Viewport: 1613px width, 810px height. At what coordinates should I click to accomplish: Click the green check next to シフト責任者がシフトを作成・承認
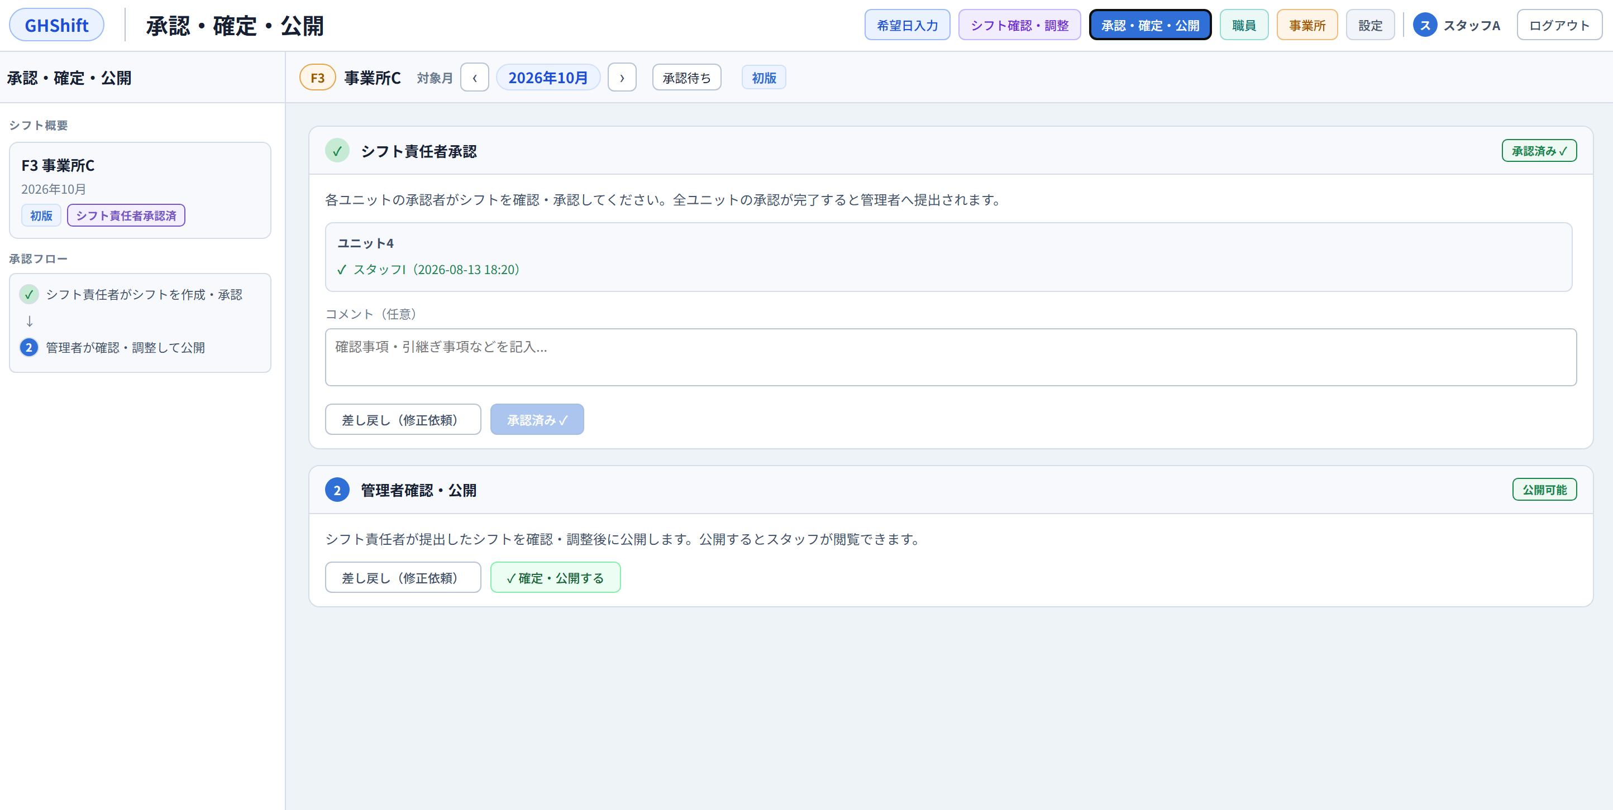point(29,294)
